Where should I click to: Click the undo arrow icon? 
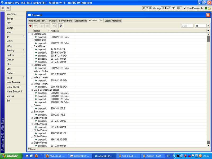pyautogui.click(x=3, y=8)
